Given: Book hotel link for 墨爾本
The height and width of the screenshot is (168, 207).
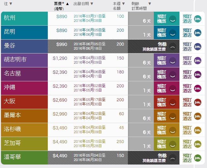Looking at the screenshot, I should click(187, 116).
